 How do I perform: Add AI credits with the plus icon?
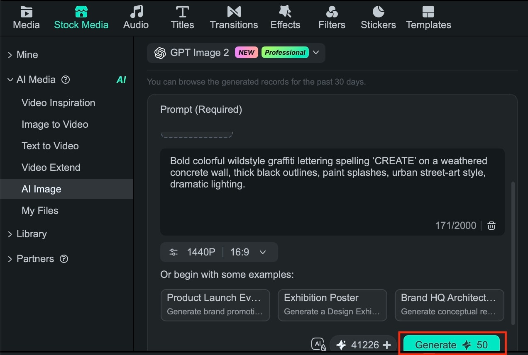387,345
